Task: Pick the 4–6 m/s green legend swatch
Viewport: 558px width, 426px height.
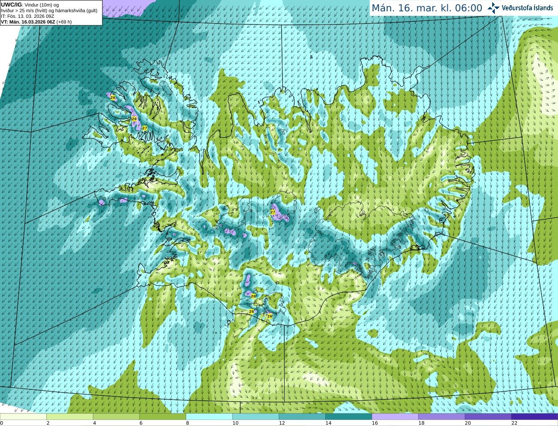Action: click(116, 417)
